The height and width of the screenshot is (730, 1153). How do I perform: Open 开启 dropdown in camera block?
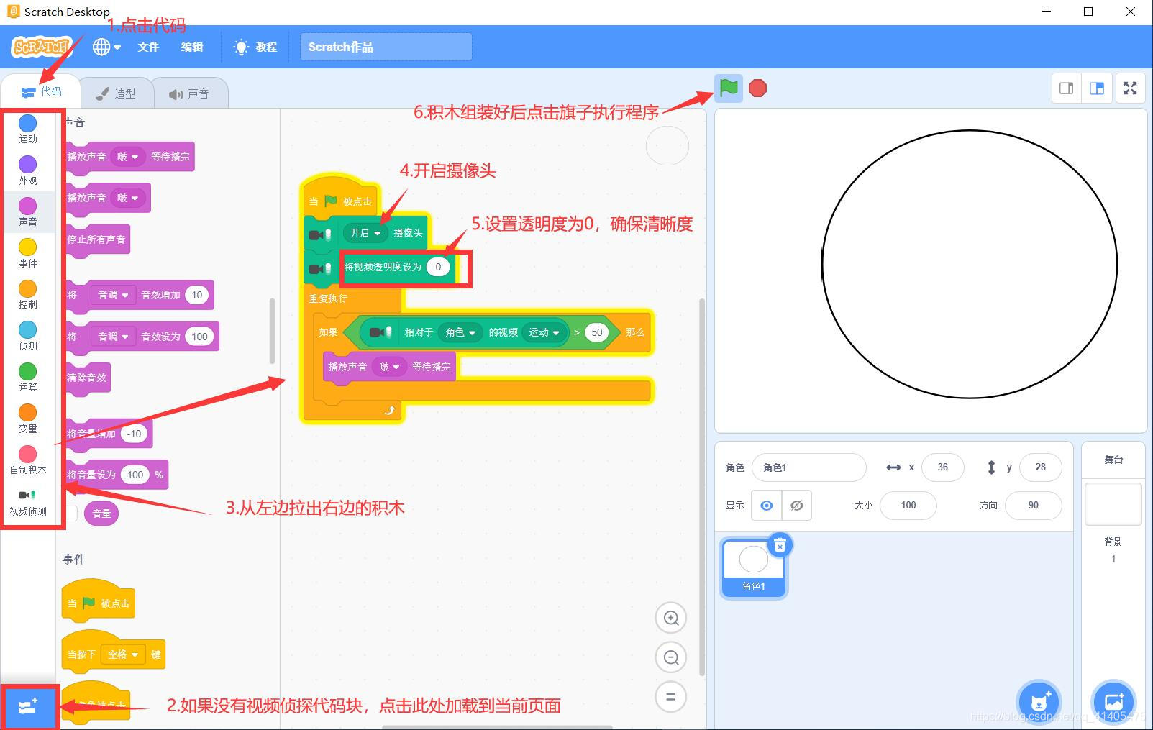coord(365,233)
